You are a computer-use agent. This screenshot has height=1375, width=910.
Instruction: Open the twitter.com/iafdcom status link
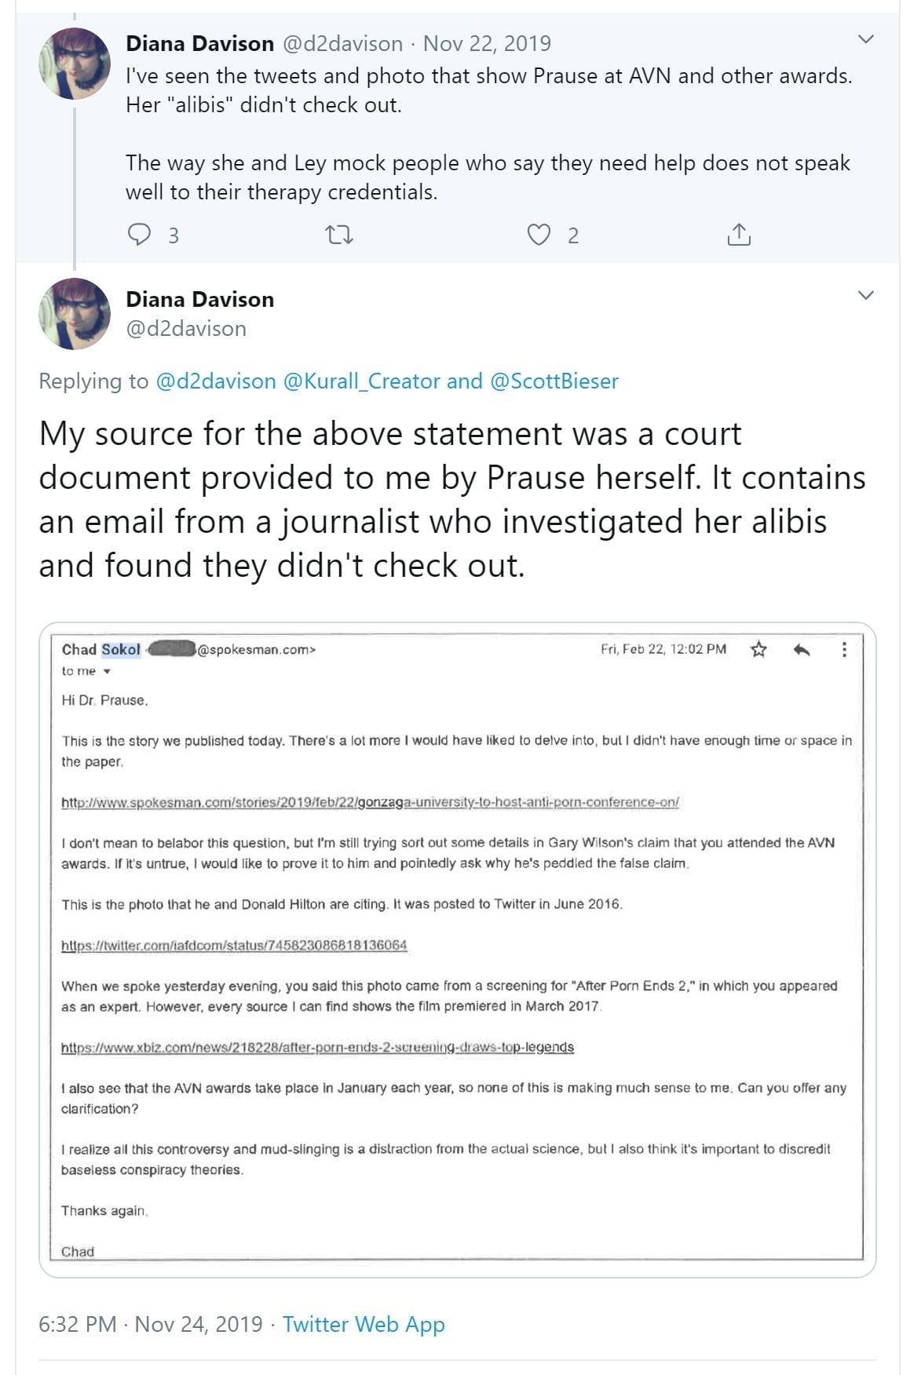click(x=234, y=945)
